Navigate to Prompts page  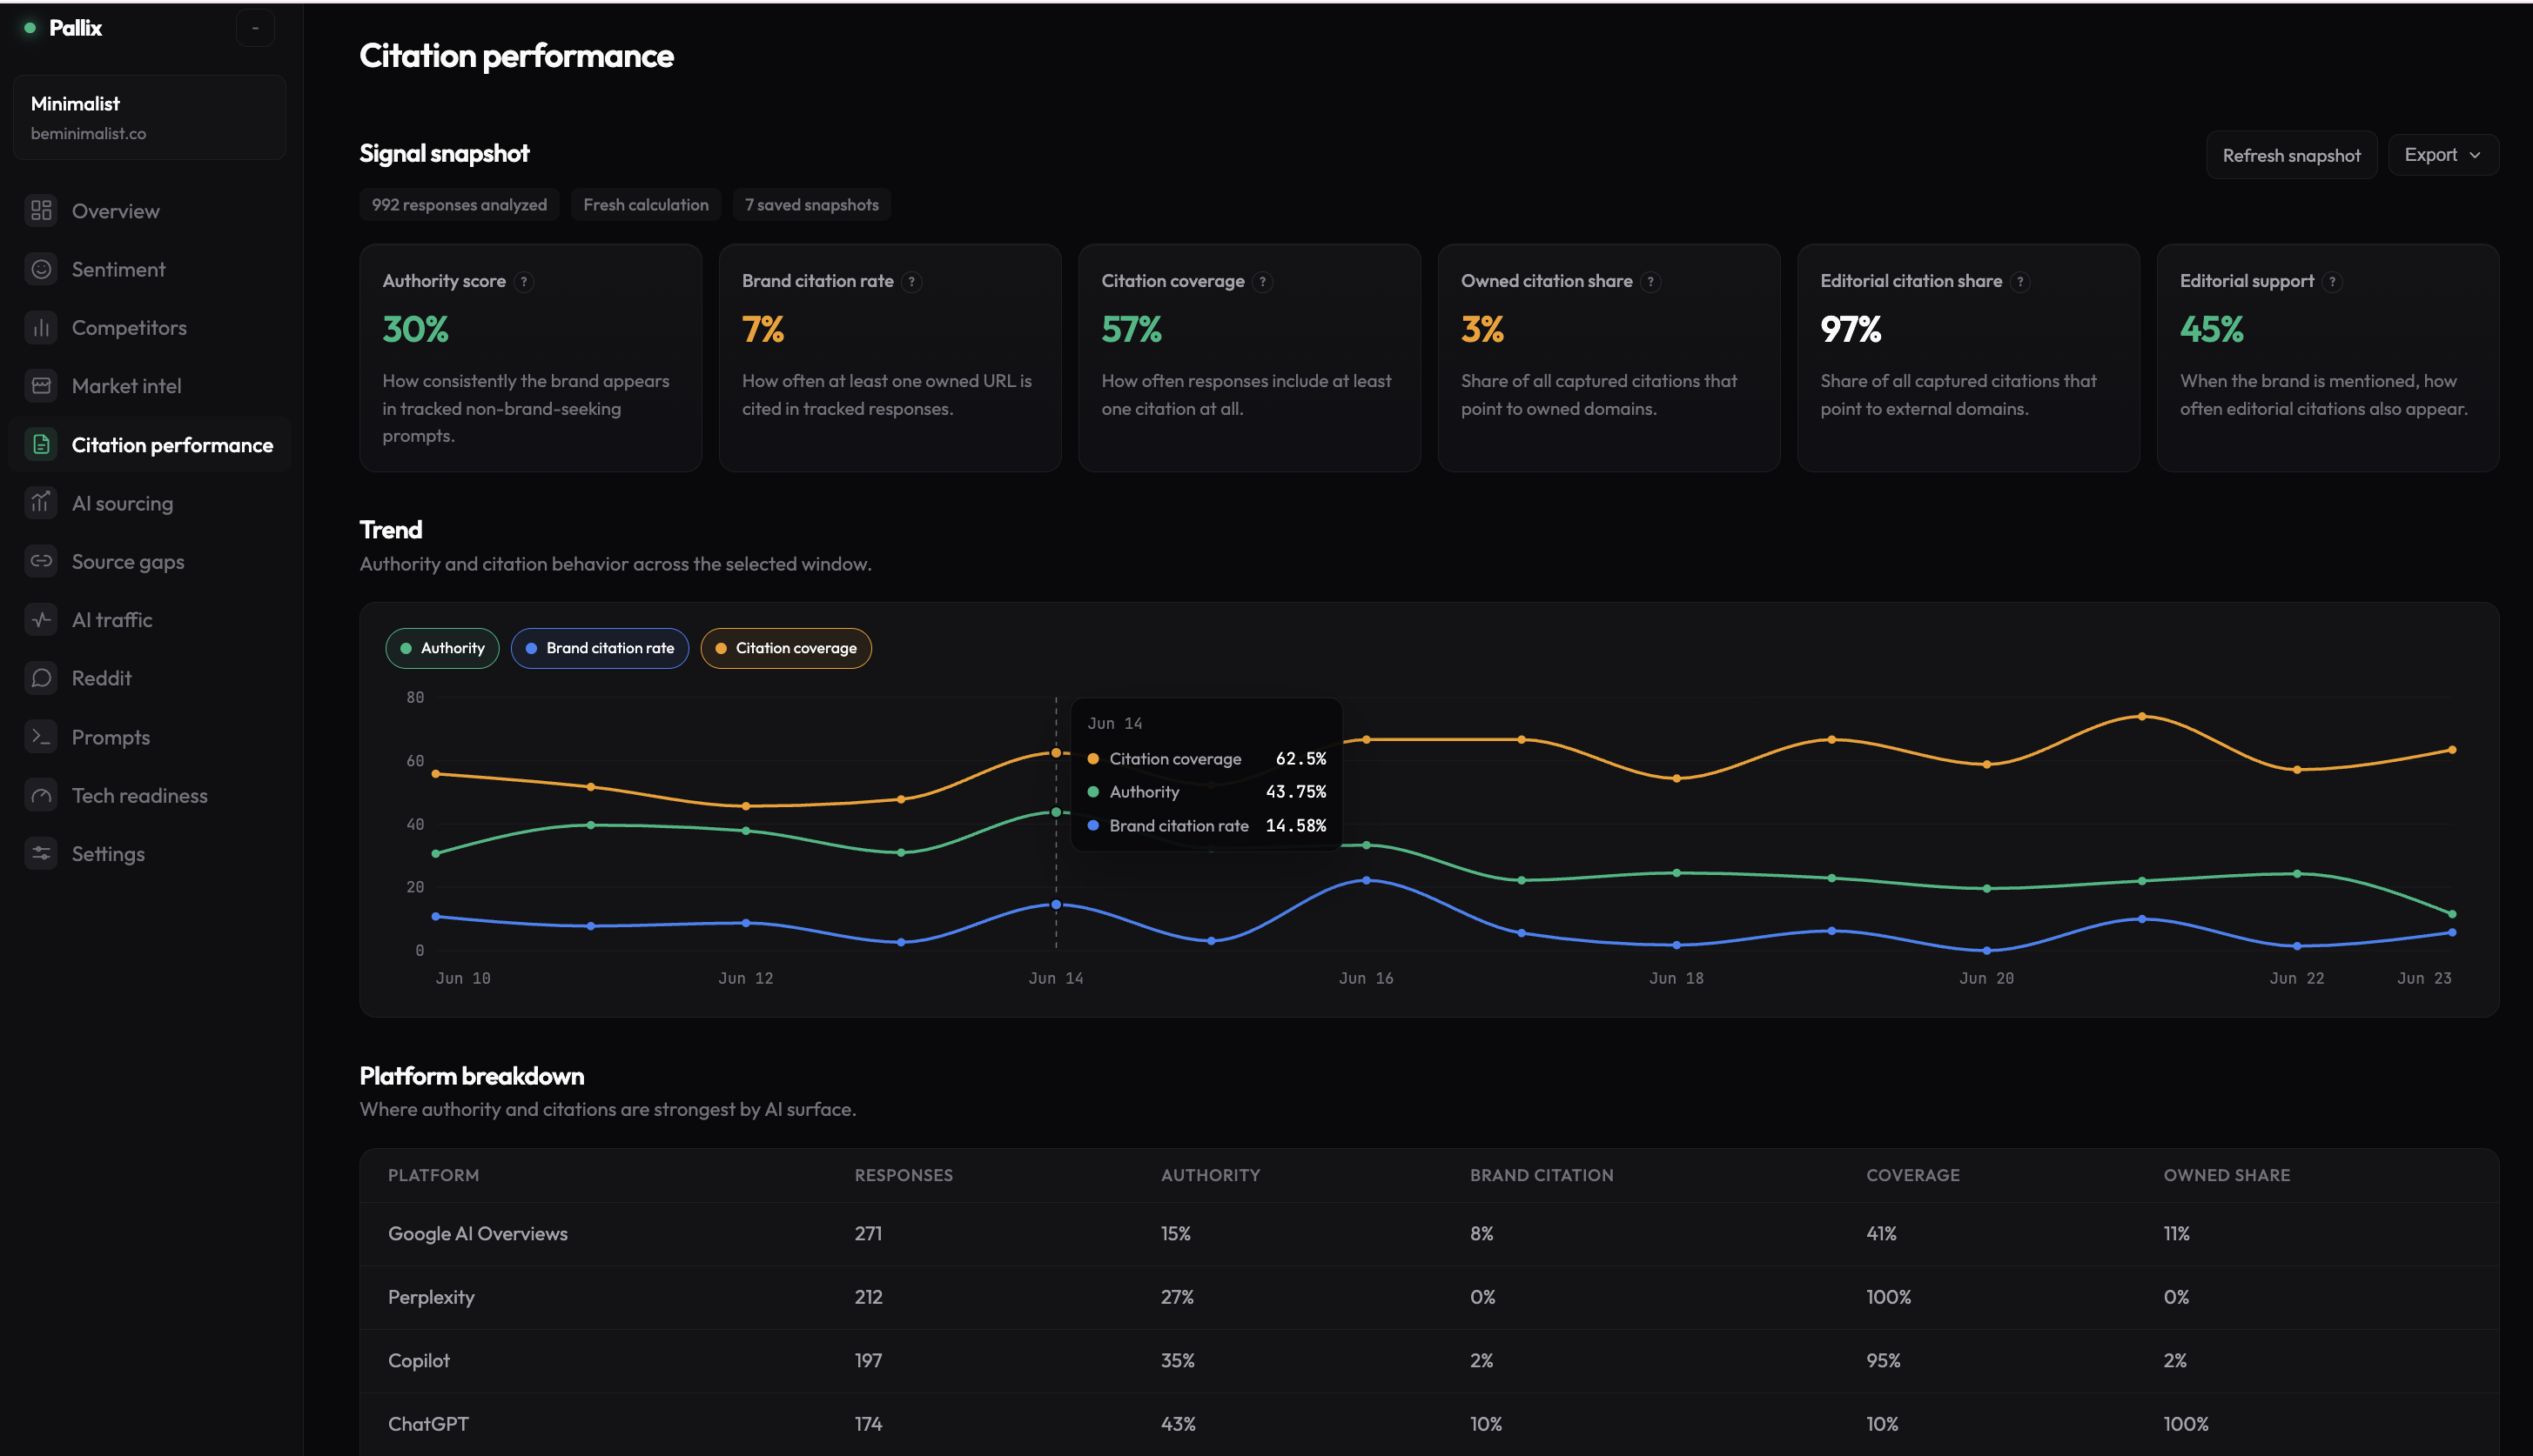pos(149,737)
